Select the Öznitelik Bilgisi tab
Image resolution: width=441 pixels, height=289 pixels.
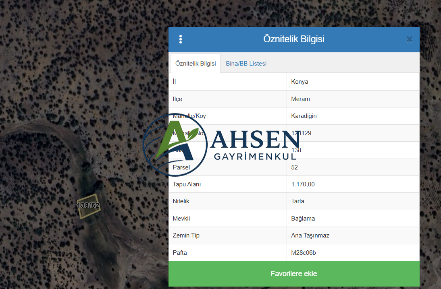tap(196, 64)
